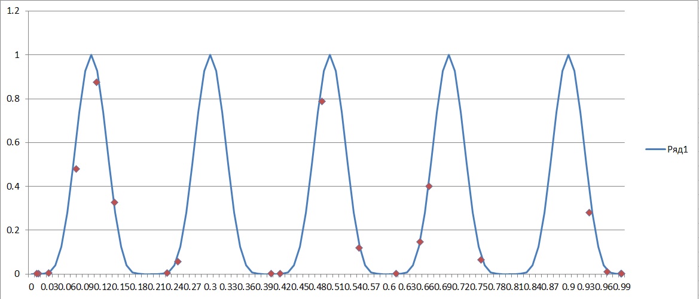Select the 0.8 label on the vertical axis
Screen dimensions: 699x299
(x=13, y=99)
